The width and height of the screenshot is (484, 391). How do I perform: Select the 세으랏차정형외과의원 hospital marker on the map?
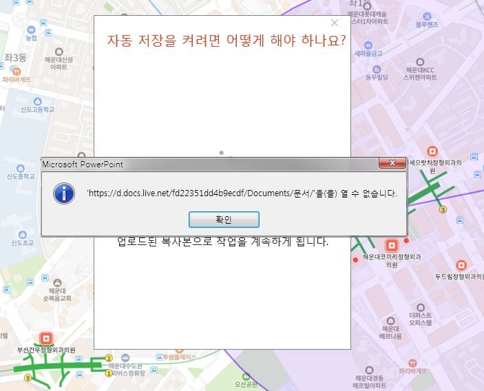tap(432, 151)
